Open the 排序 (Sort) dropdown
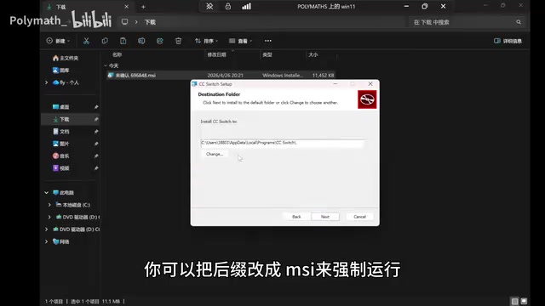 [206, 41]
